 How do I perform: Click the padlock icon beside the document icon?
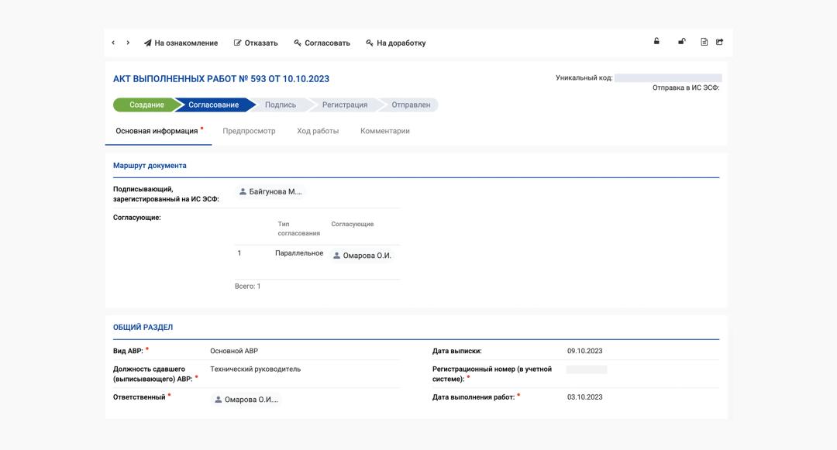click(x=682, y=42)
